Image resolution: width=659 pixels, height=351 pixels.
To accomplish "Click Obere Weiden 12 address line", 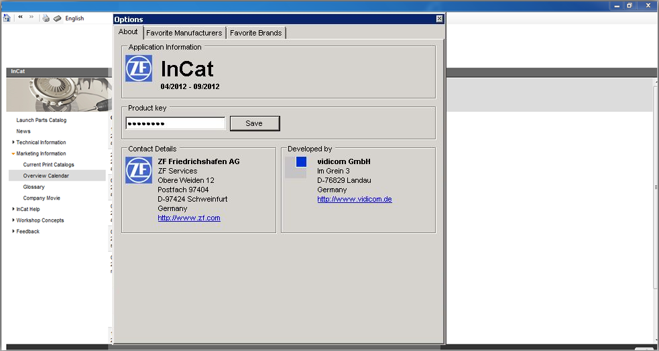I will click(186, 180).
